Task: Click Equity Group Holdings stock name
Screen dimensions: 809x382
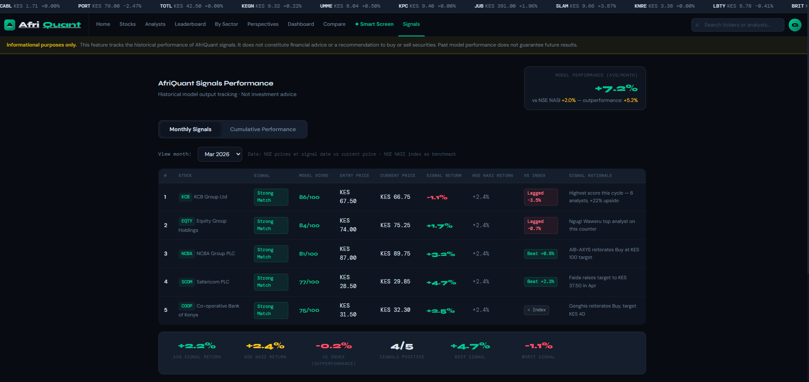Action: point(202,225)
